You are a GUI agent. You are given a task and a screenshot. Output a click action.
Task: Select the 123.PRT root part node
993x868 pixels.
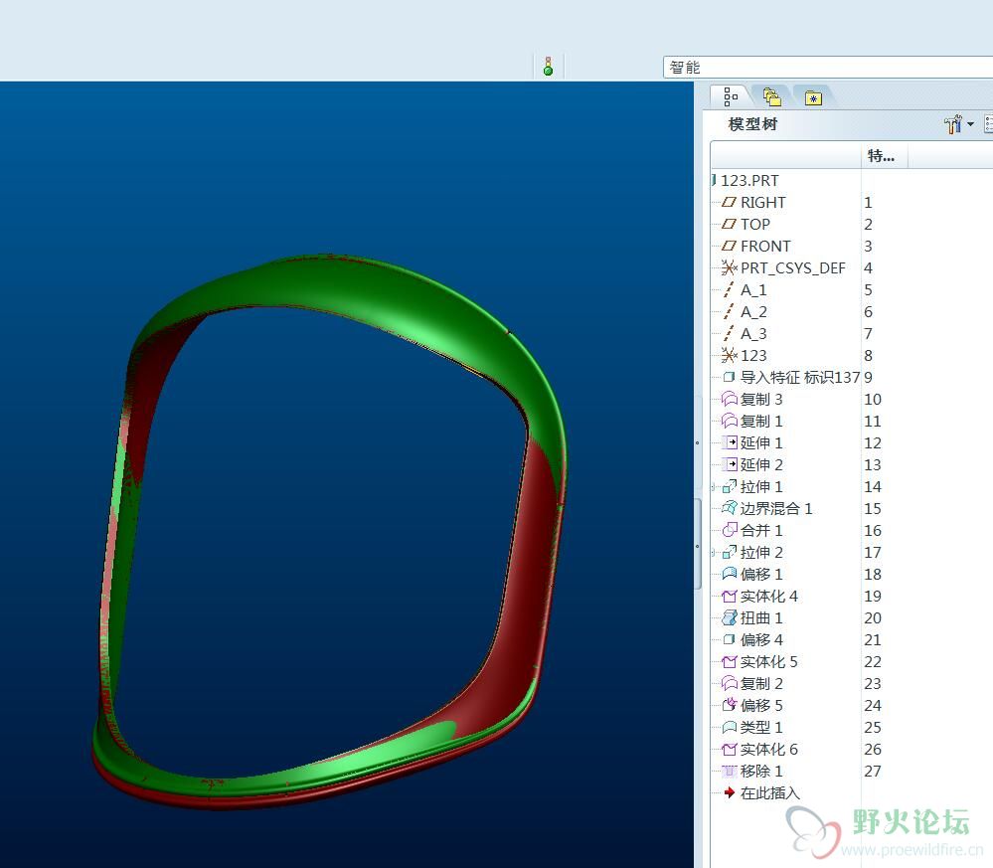749,180
